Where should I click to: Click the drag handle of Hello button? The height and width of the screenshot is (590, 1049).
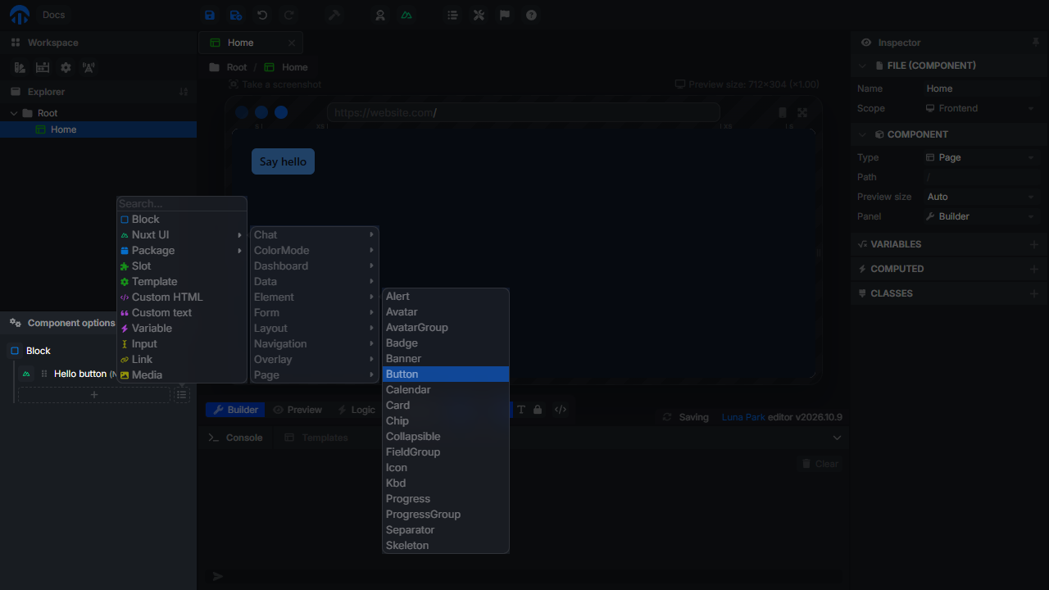[x=44, y=374]
